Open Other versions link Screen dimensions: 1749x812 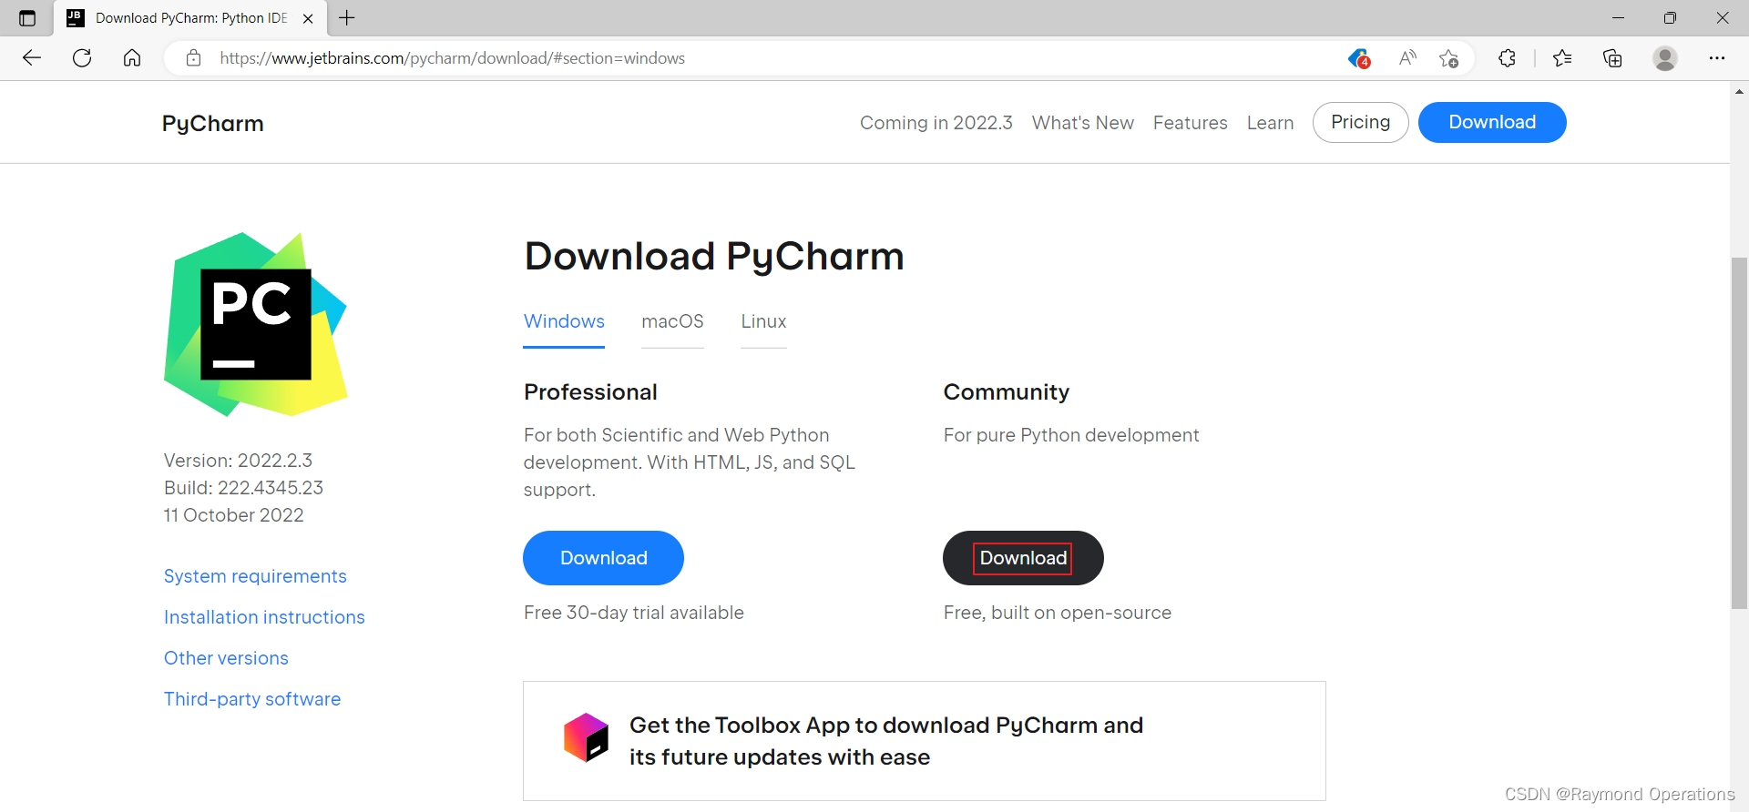pyautogui.click(x=226, y=658)
